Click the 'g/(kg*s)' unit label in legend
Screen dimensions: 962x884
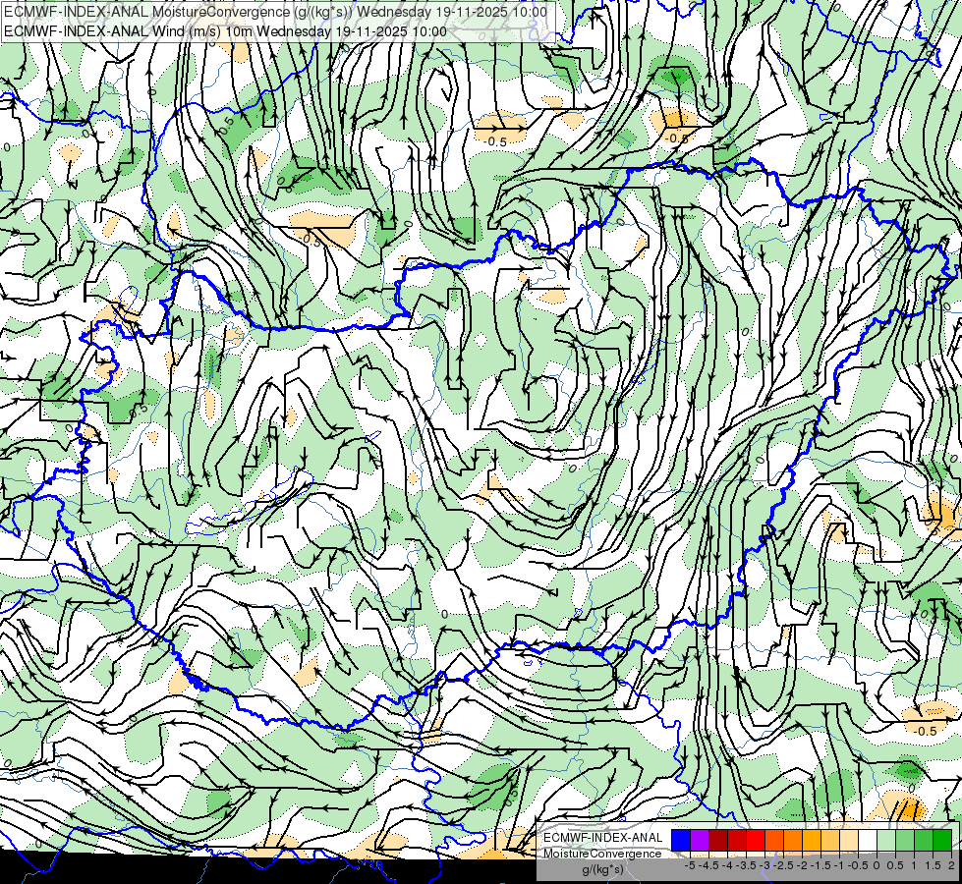pyautogui.click(x=602, y=870)
